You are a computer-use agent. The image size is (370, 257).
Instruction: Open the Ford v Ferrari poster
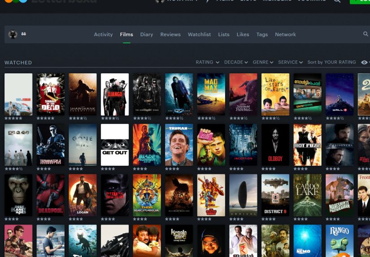pyautogui.click(x=18, y=94)
